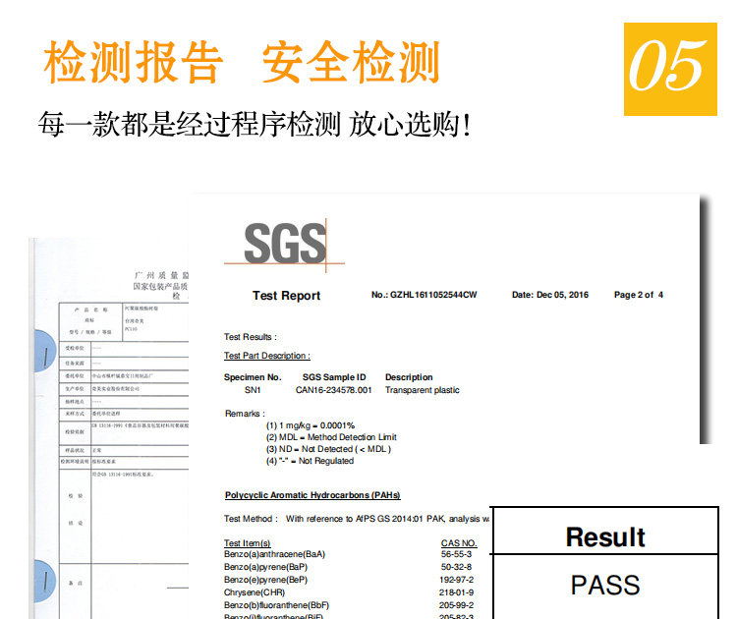Click the subtitle 每一款都是经过程序检测 放心选购!
The image size is (737, 619).
pos(255,125)
